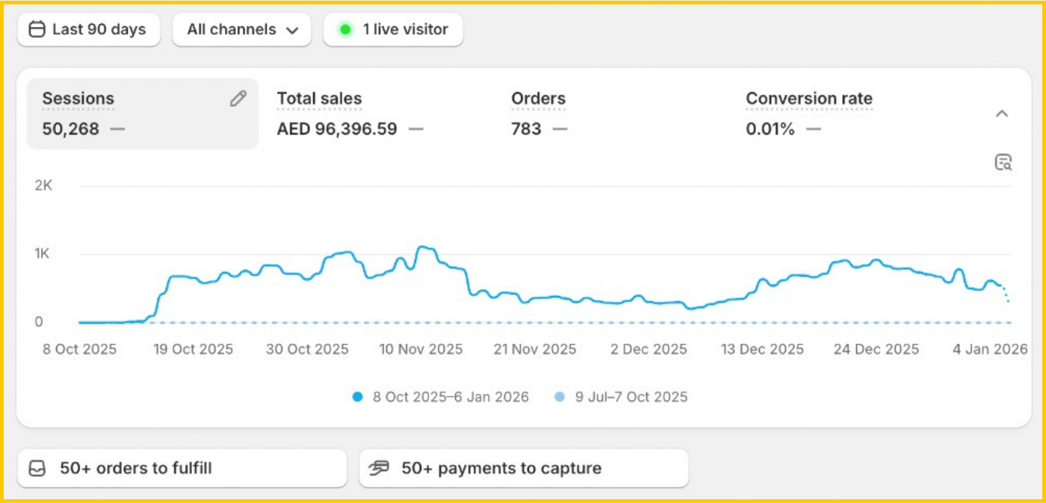Click the 1 live visitor button
Viewport: 1046px width, 503px height.
(x=393, y=30)
